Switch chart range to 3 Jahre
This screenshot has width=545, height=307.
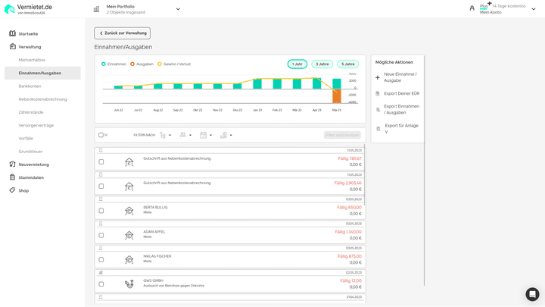tap(322, 64)
